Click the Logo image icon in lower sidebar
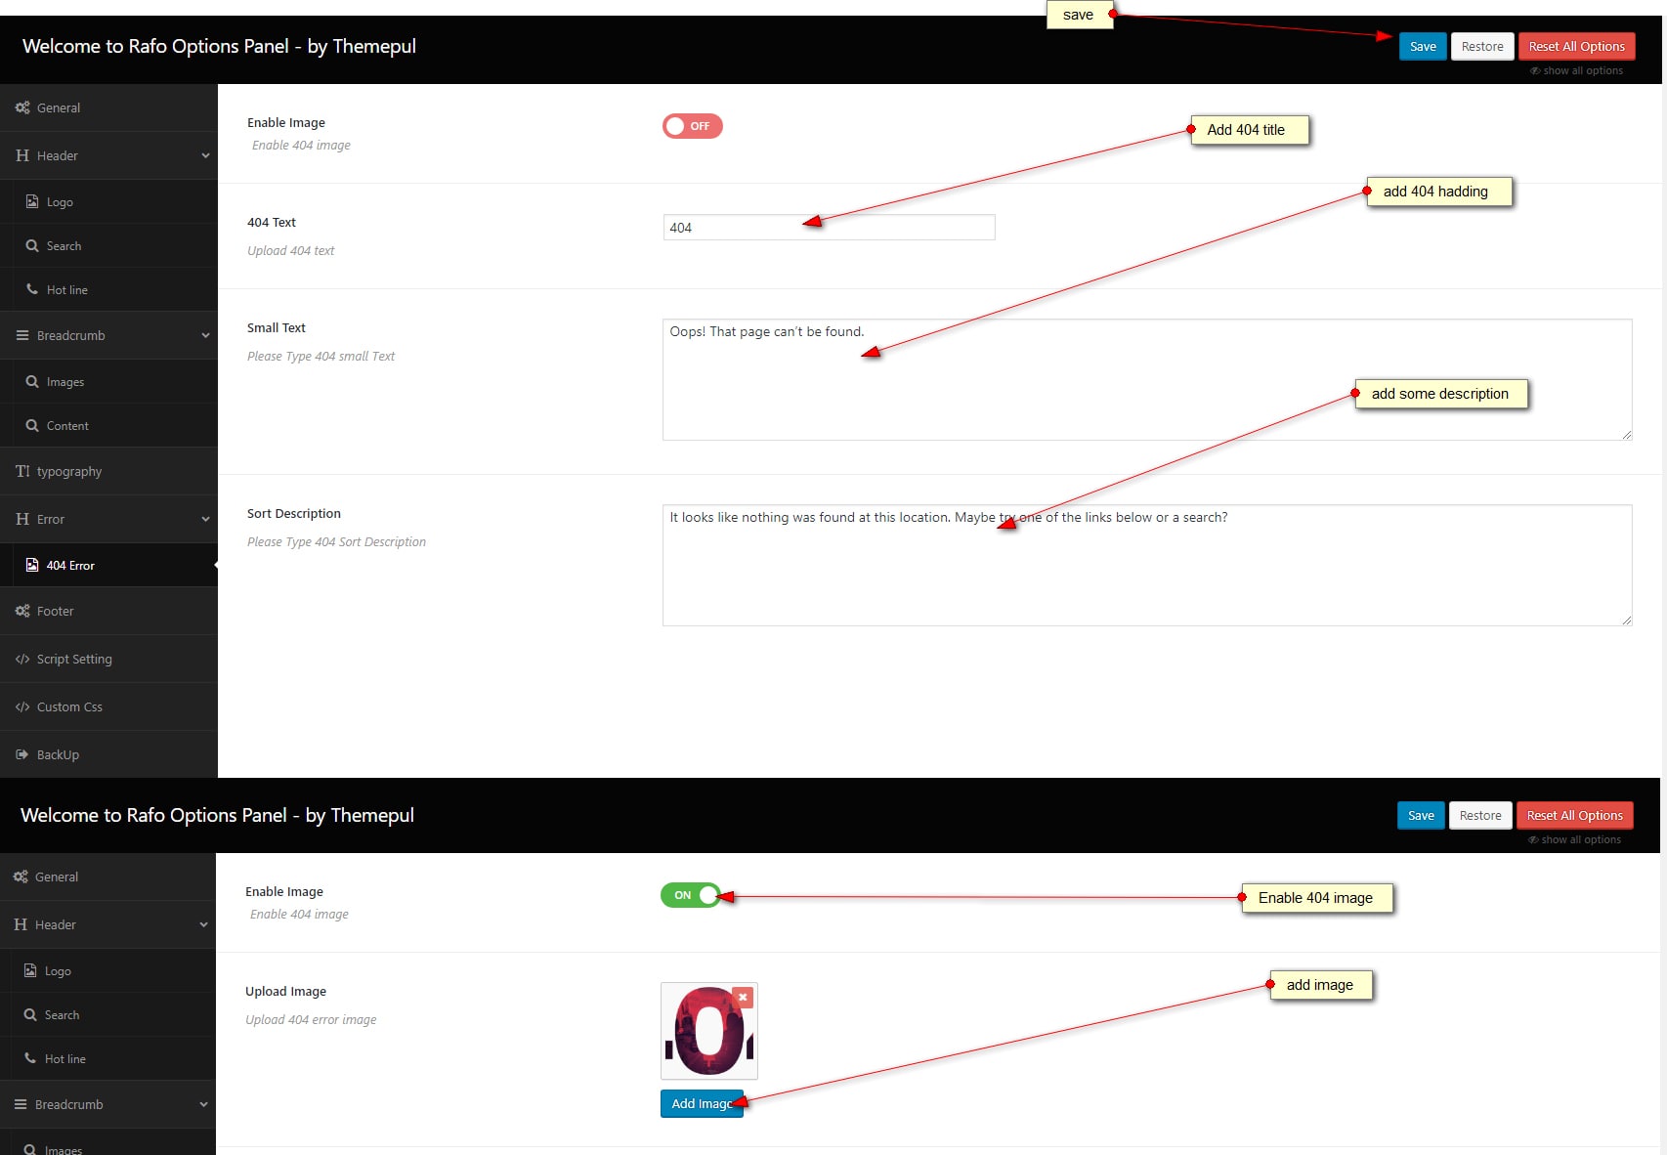This screenshot has width=1667, height=1155. [x=30, y=970]
